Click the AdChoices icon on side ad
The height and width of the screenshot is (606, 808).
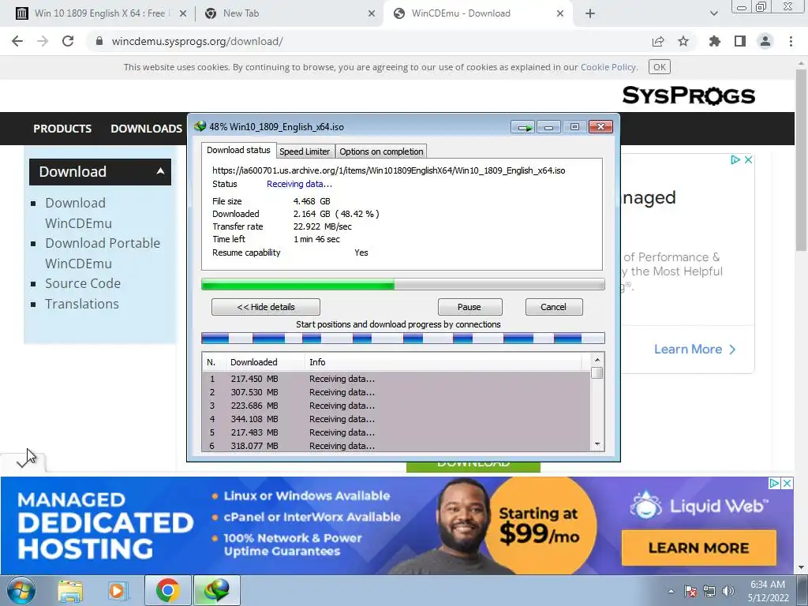pyautogui.click(x=735, y=159)
